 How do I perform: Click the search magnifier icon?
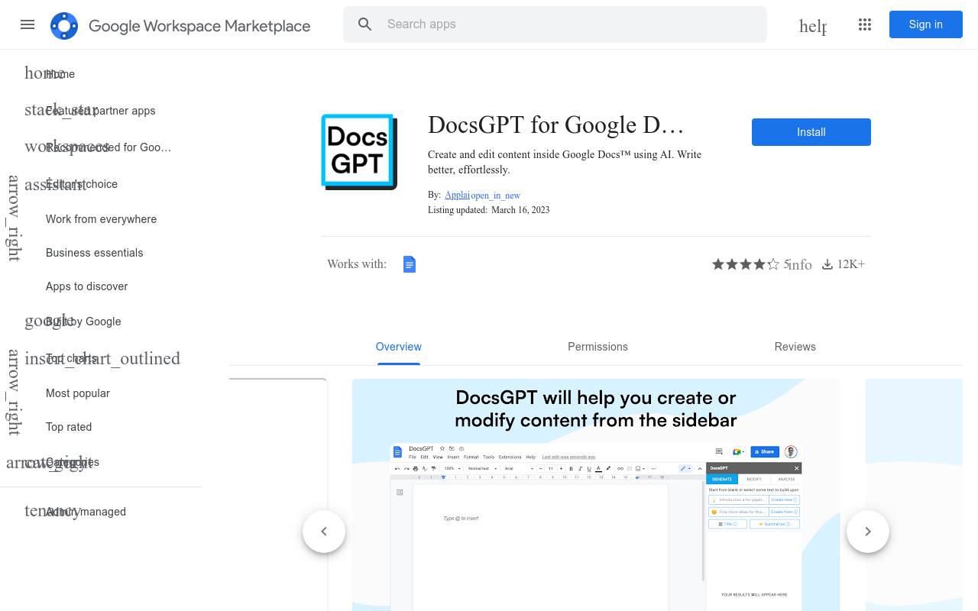365,24
